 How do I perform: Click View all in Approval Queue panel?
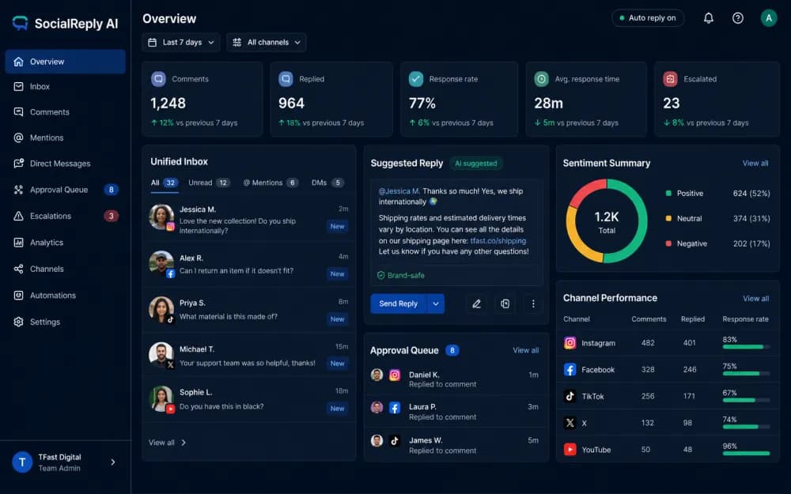coord(526,350)
